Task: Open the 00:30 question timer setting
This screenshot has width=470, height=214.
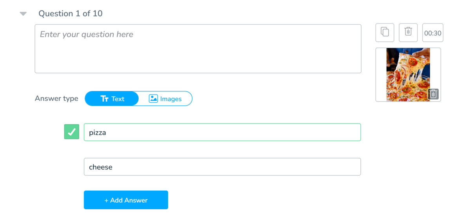Action: [433, 33]
